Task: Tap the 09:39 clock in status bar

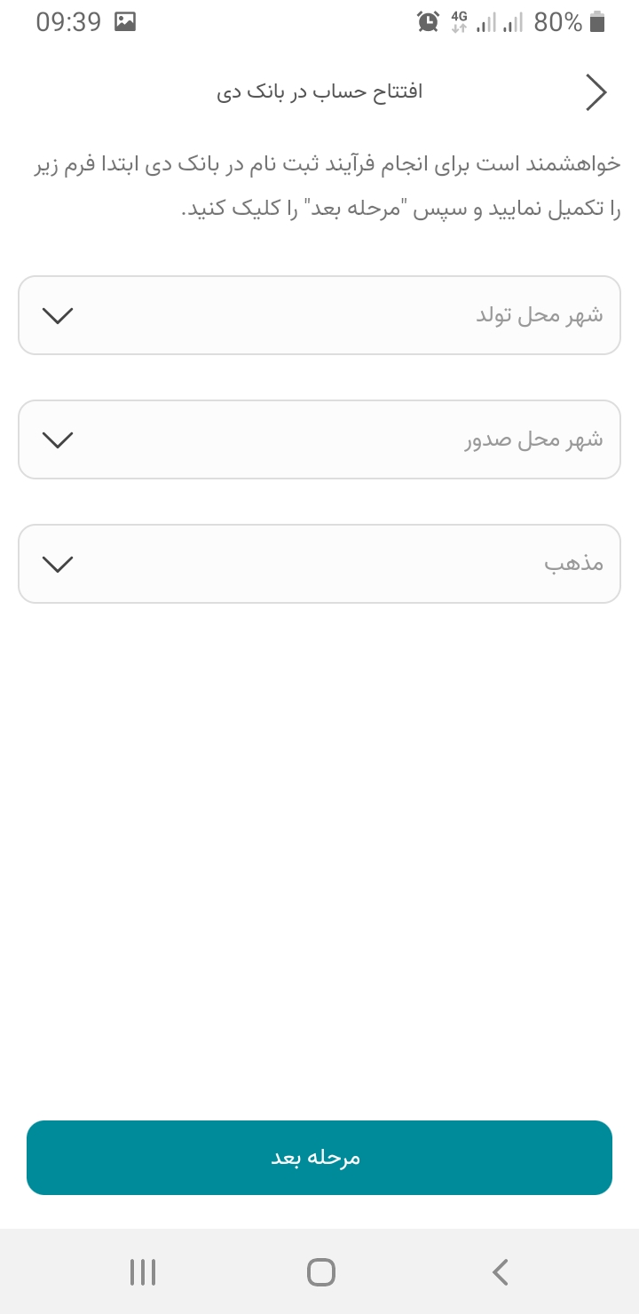Action: tap(68, 22)
